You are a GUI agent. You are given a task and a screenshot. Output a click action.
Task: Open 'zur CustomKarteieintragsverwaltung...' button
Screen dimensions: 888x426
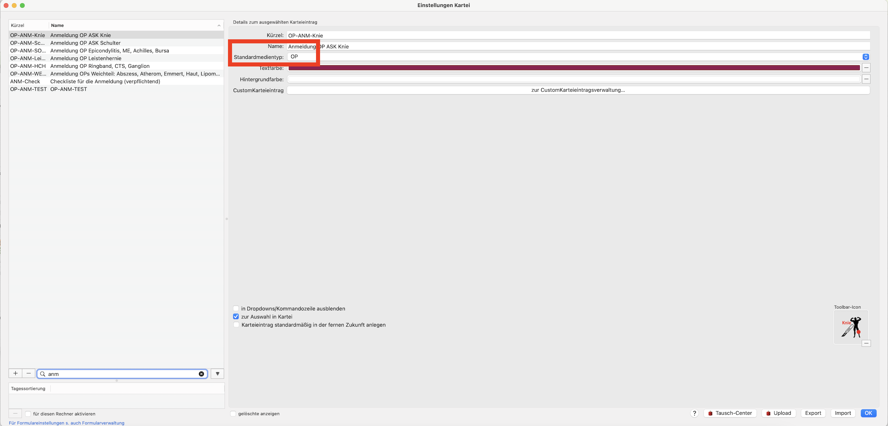578,90
